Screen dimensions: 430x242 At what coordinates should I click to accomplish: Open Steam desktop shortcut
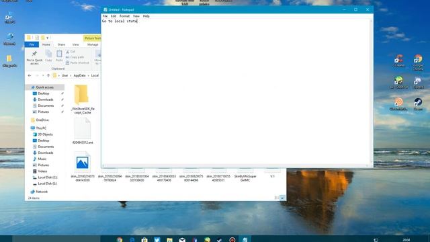(418, 105)
